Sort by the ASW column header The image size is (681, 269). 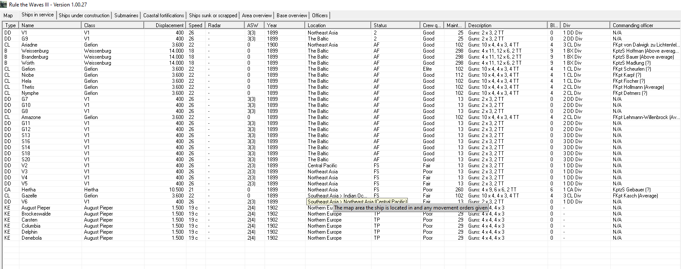(x=254, y=25)
